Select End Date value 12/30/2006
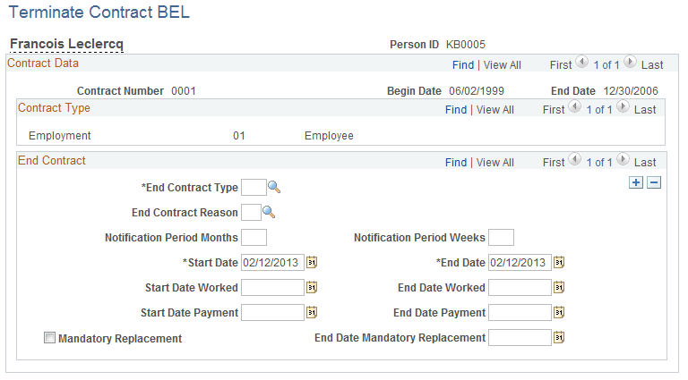The image size is (688, 380). (631, 90)
